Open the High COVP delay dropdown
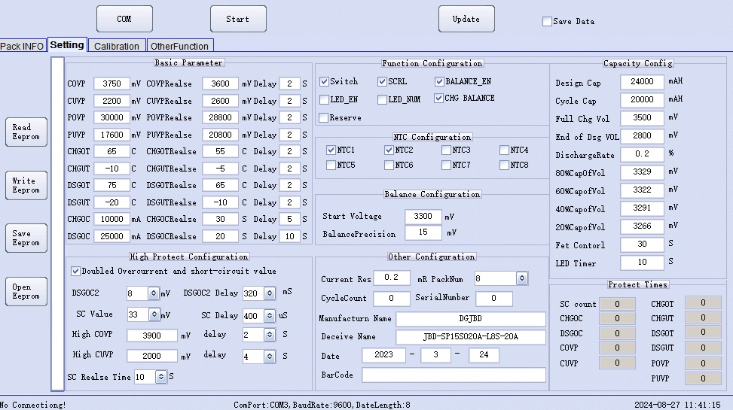Viewport: 733px width, 410px height. (269, 335)
